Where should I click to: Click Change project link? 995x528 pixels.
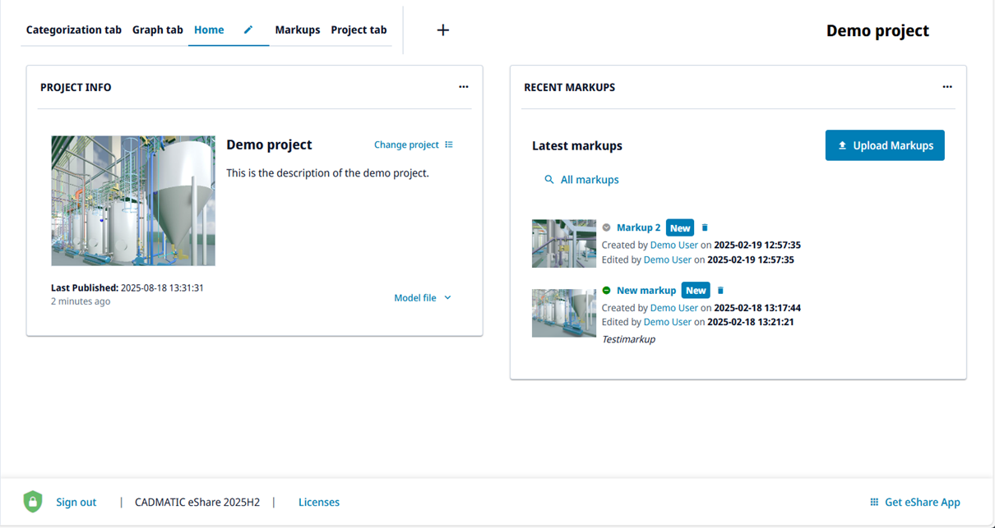pos(406,145)
